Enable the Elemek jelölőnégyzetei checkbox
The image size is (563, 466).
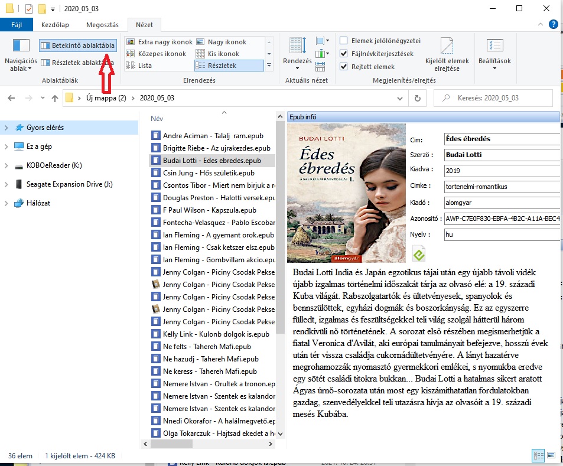[x=344, y=41]
